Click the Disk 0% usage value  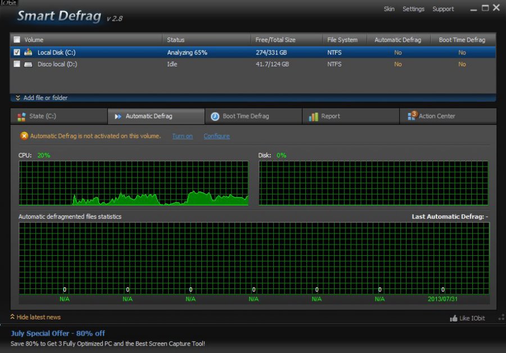282,155
